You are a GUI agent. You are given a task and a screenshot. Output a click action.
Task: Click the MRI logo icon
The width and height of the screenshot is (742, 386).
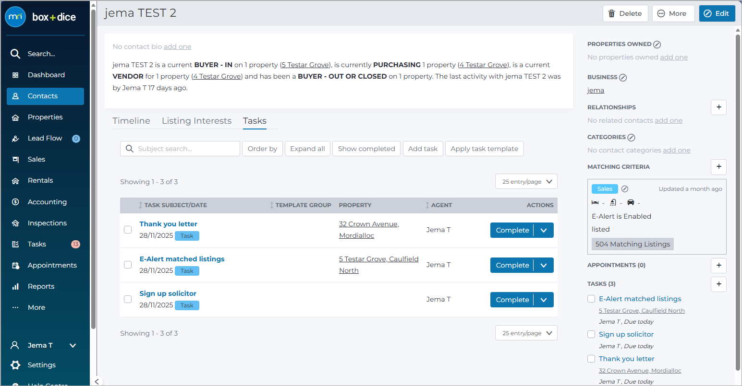15,17
